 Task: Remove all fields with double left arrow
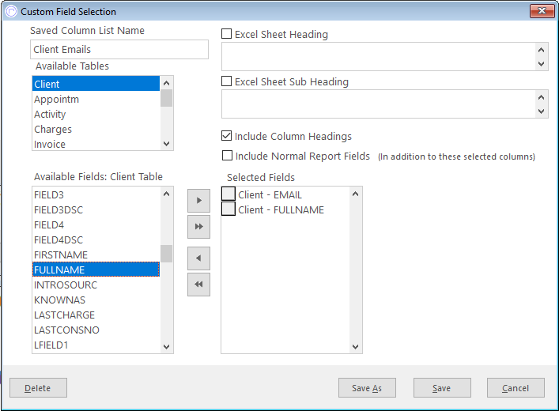(x=198, y=285)
